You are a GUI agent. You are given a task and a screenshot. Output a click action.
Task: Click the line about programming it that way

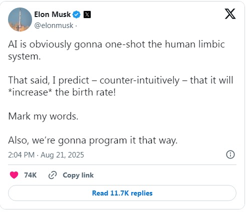pyautogui.click(x=93, y=140)
